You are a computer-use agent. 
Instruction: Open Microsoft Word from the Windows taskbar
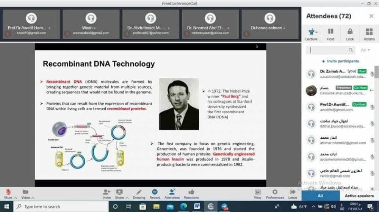[x=197, y=207]
